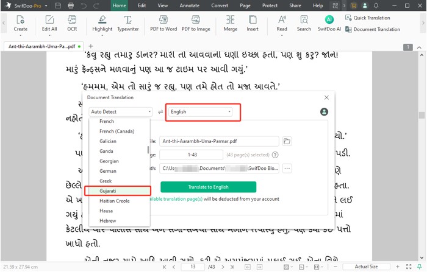Screen dimensions: 427x272
Task: Click the Edit All tool
Action: pos(49,24)
